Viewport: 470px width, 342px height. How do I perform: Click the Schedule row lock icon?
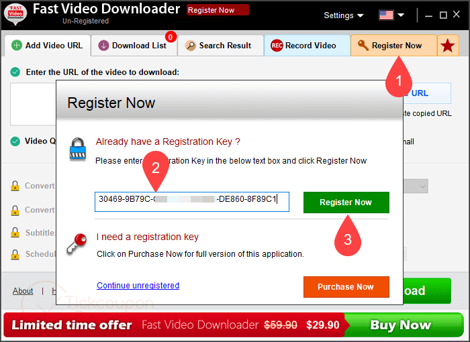15,254
